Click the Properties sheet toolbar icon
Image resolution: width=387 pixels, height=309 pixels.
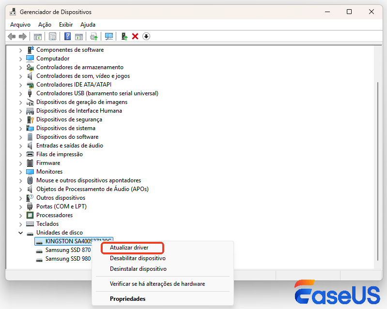(x=52, y=36)
